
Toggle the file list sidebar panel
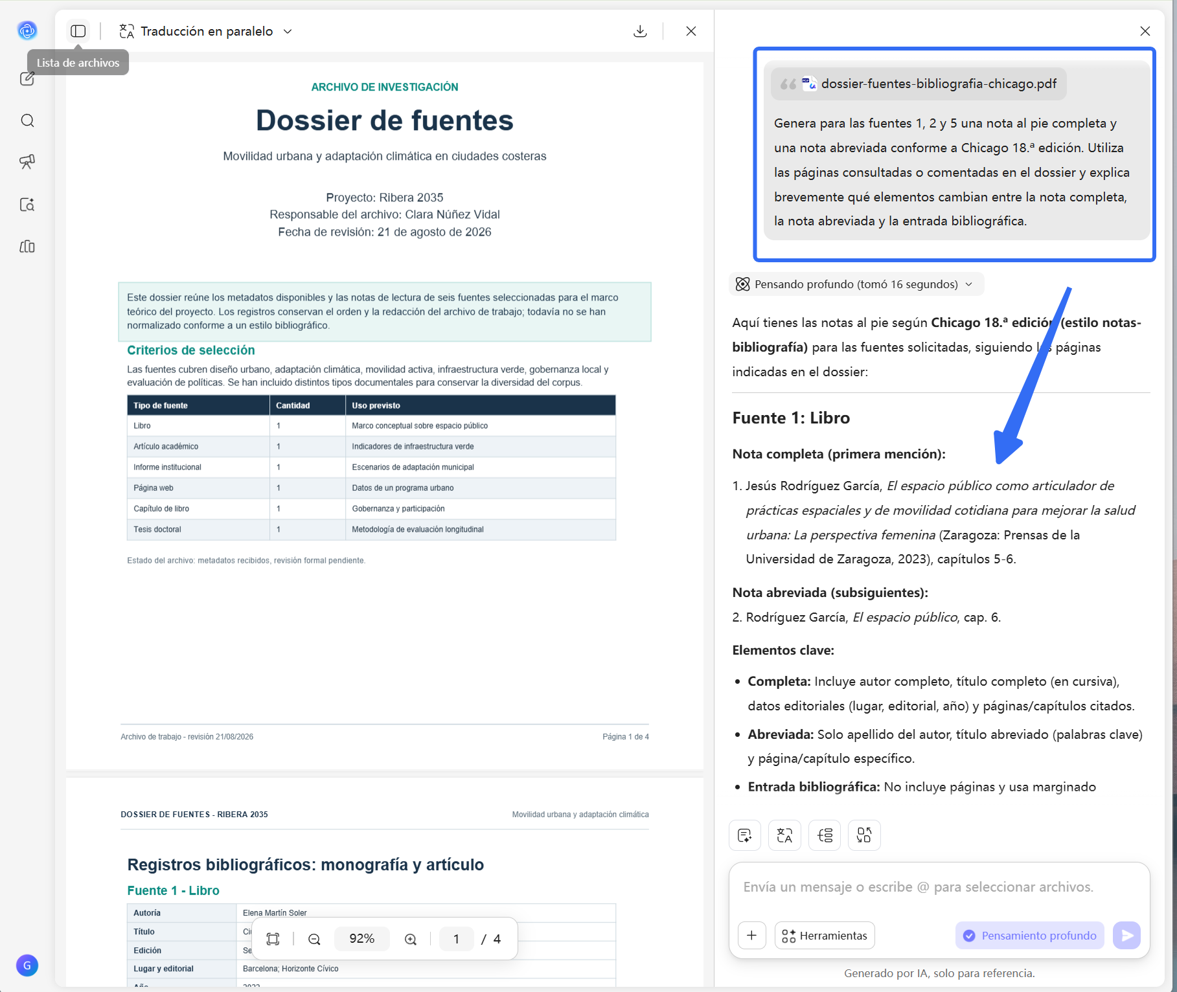coord(78,31)
